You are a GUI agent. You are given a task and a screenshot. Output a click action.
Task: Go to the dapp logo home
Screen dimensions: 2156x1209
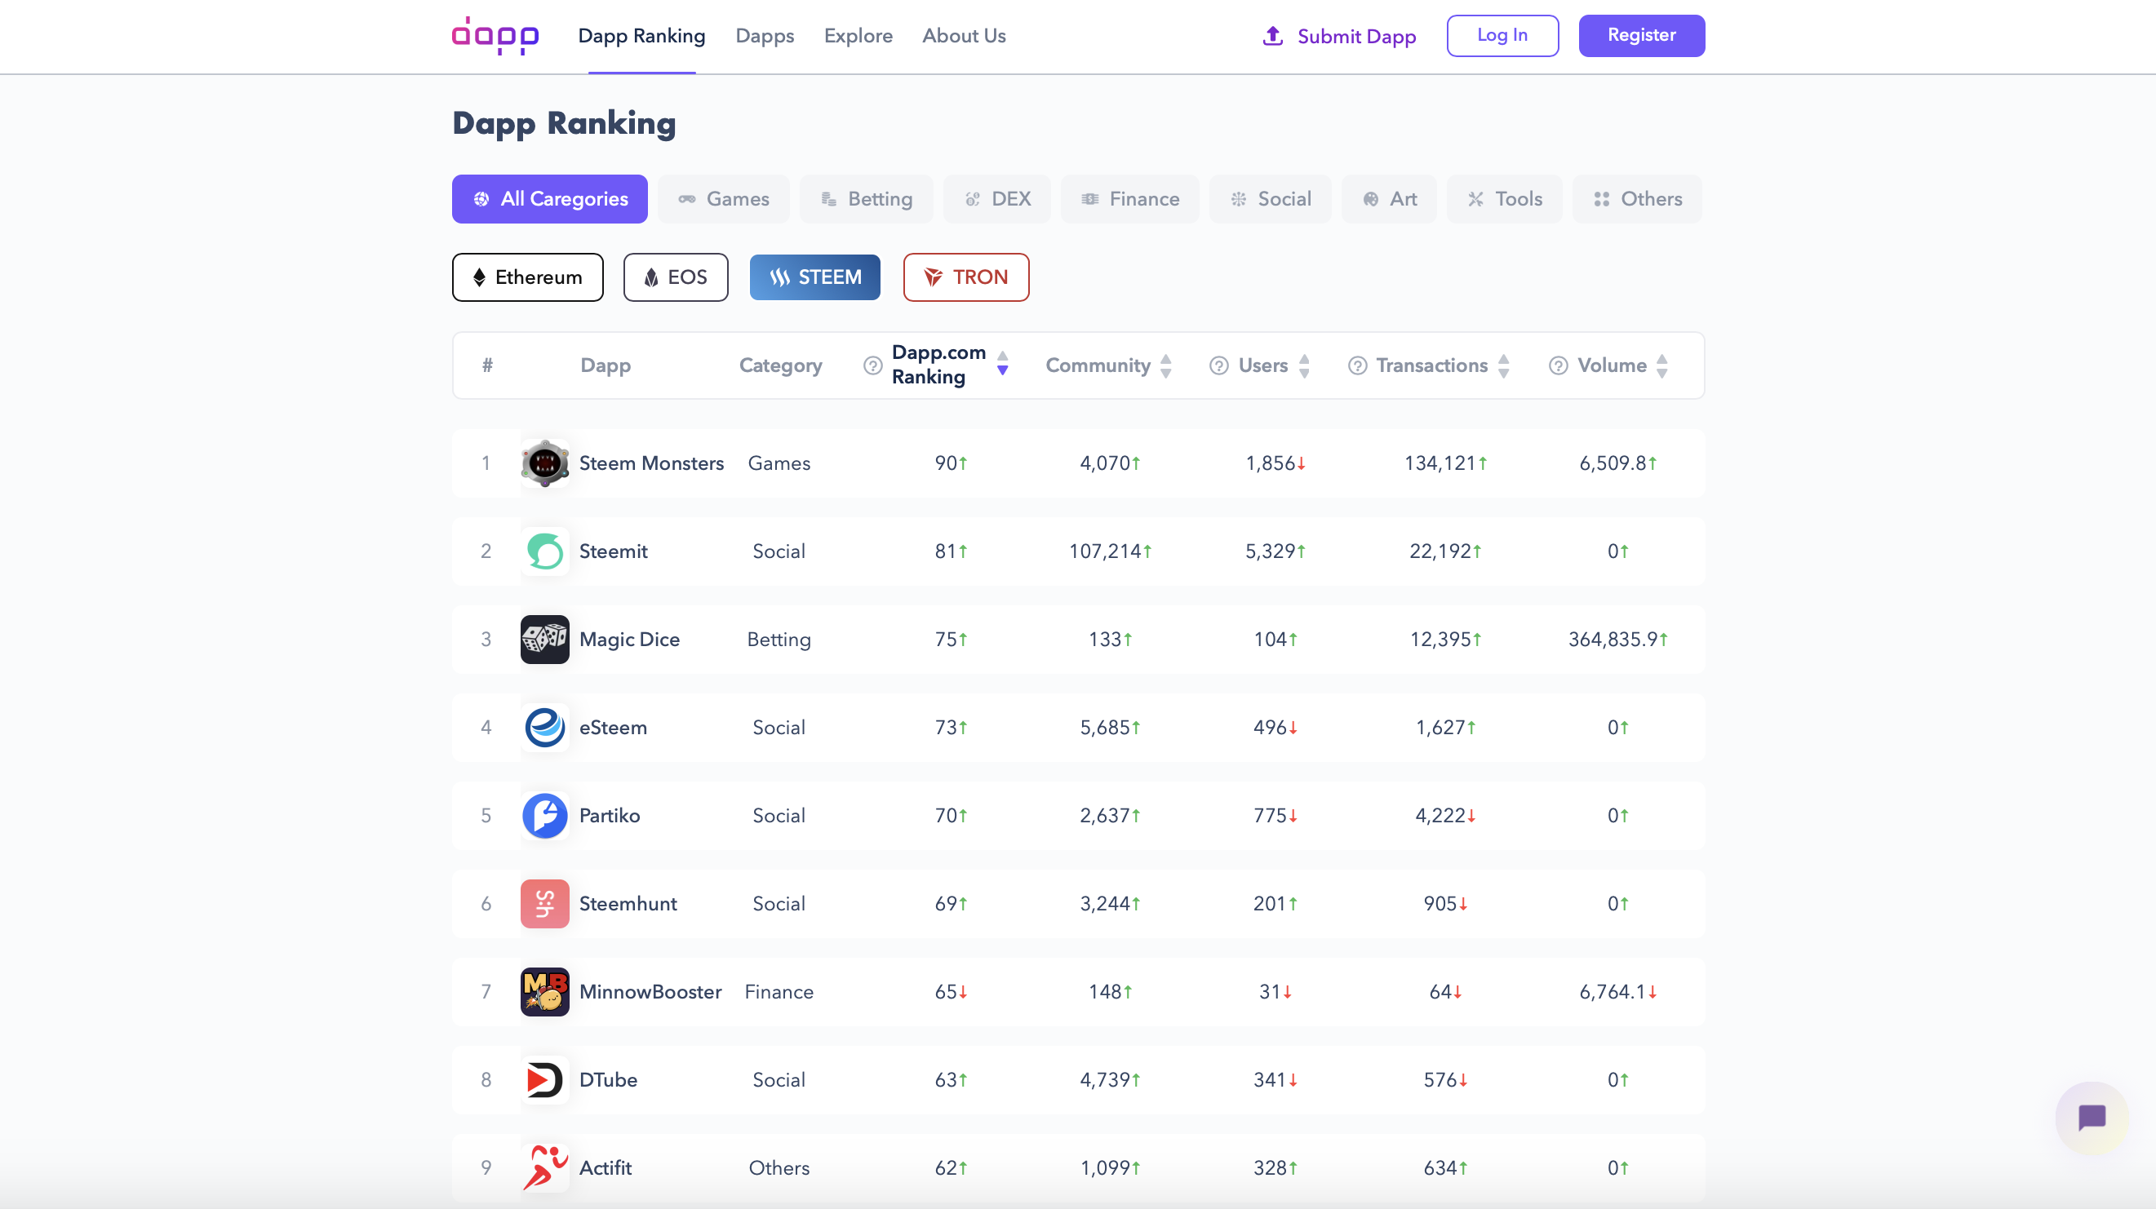point(495,36)
